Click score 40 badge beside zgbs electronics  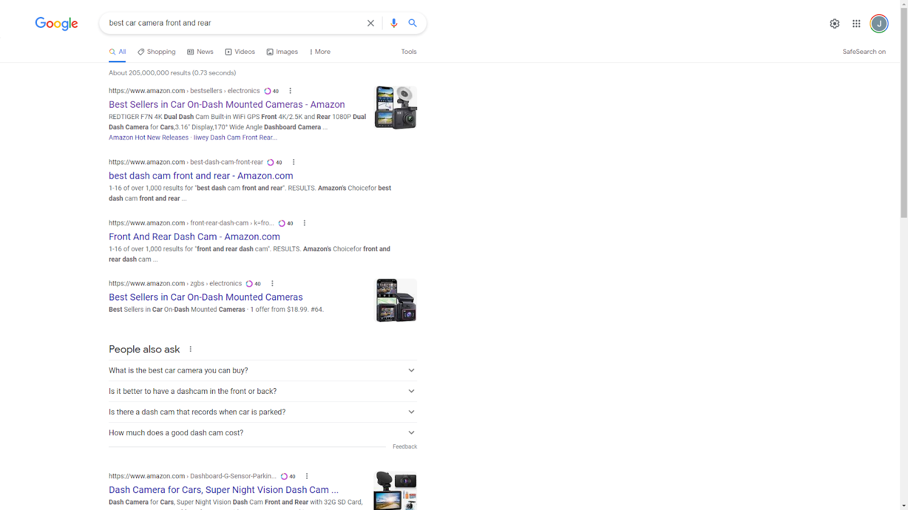(x=253, y=283)
